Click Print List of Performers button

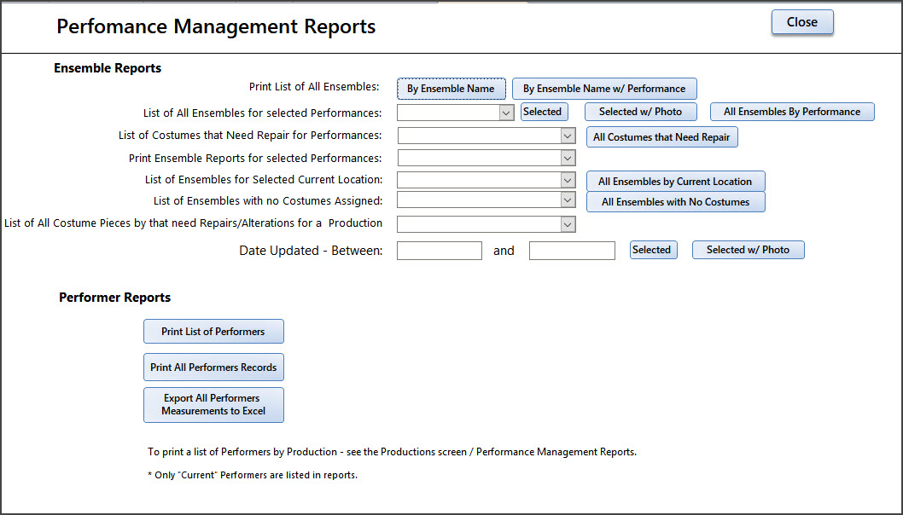tap(213, 332)
